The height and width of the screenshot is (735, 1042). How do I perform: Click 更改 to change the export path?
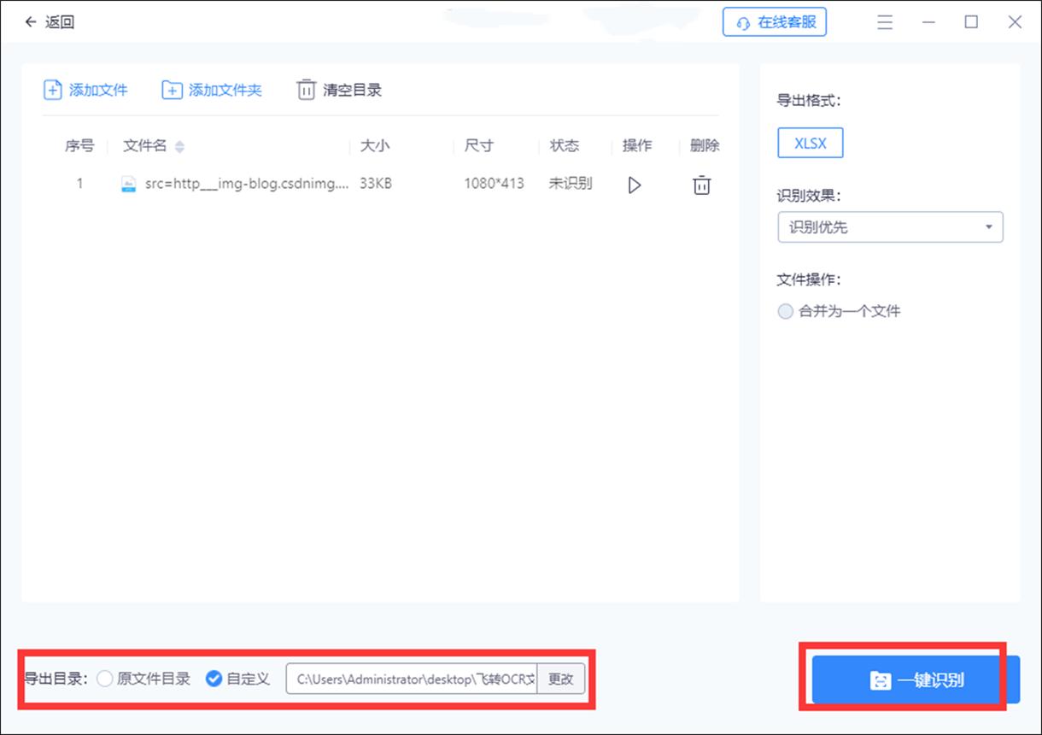[x=561, y=679]
